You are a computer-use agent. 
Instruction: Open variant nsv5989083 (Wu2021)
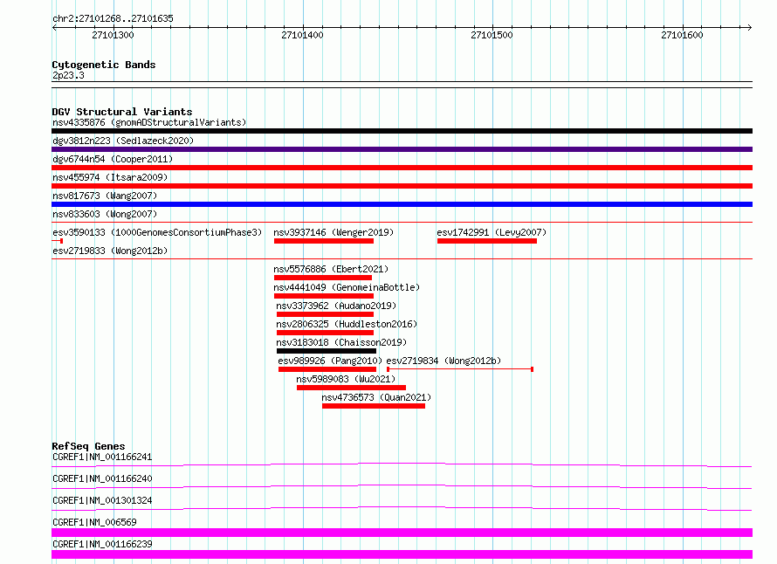point(346,379)
